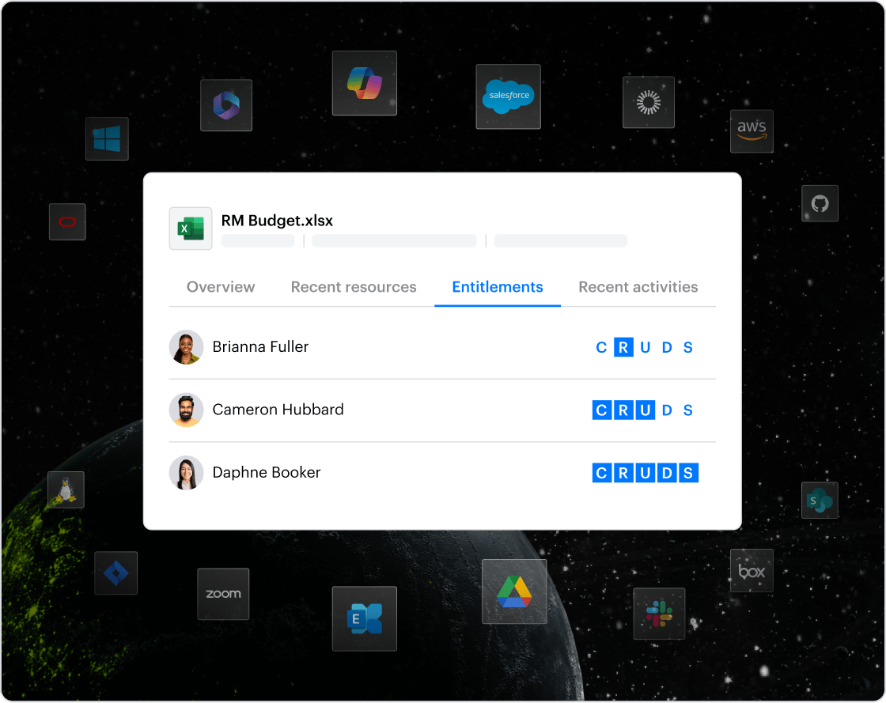Open Cameron Hubbard's user name

(278, 410)
